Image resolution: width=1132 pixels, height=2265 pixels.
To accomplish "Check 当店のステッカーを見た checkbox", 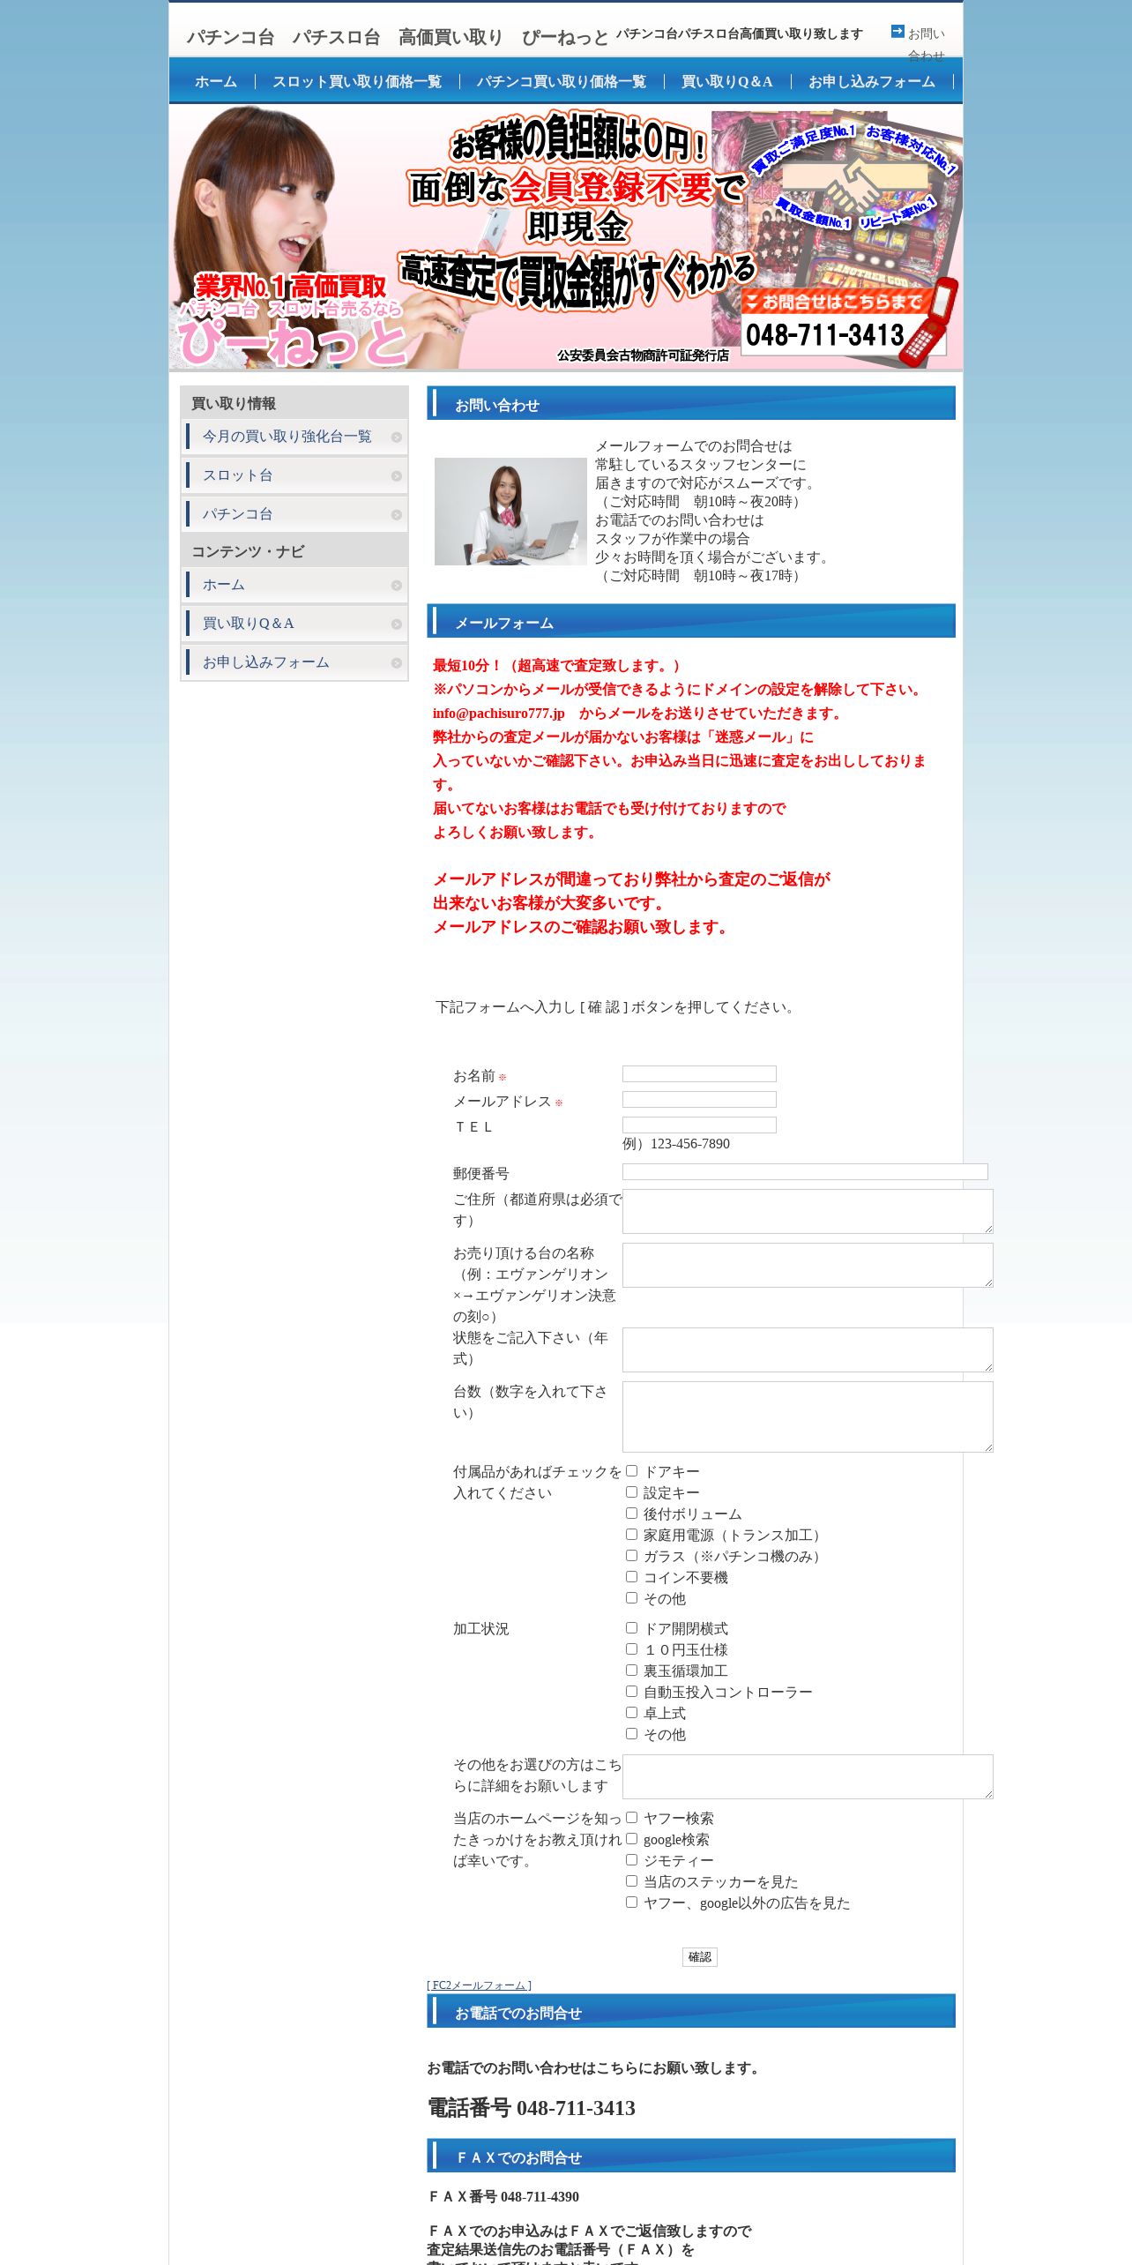I will coord(631,1880).
